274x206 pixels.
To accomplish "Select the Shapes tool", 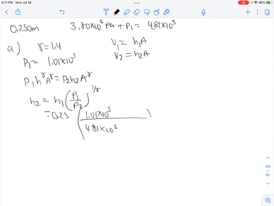I will (x=156, y=13).
